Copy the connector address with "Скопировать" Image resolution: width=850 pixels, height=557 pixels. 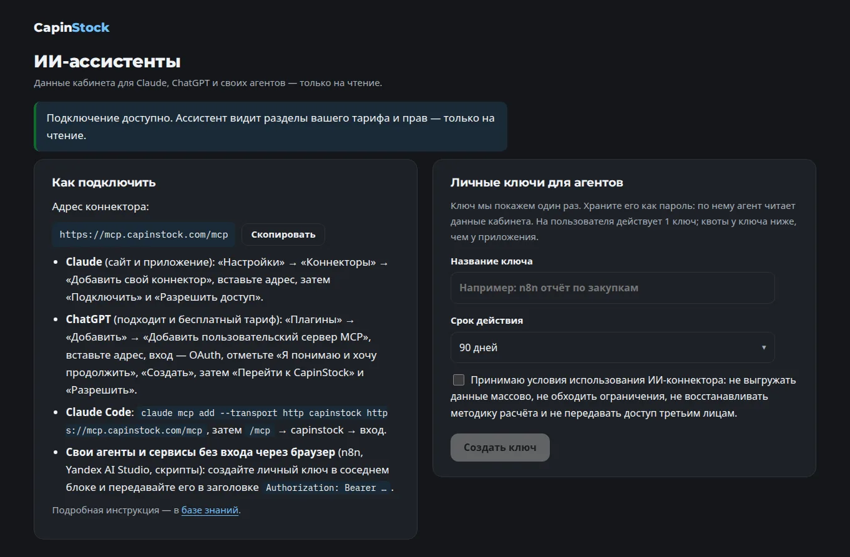(x=283, y=235)
